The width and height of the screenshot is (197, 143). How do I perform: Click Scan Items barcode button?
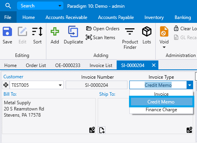point(100,38)
